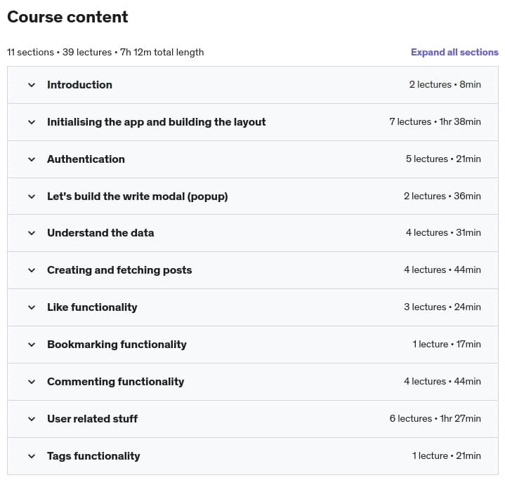Expand the Authentication section chevron
Screen dimensions: 505x480
pos(32,159)
